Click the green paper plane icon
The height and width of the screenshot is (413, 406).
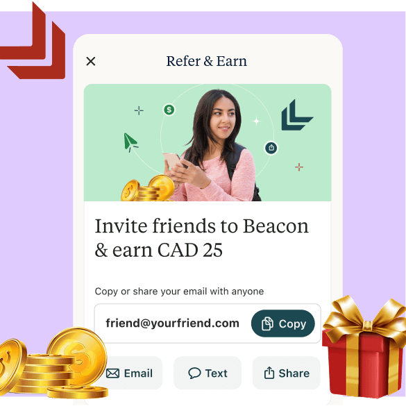(x=130, y=142)
